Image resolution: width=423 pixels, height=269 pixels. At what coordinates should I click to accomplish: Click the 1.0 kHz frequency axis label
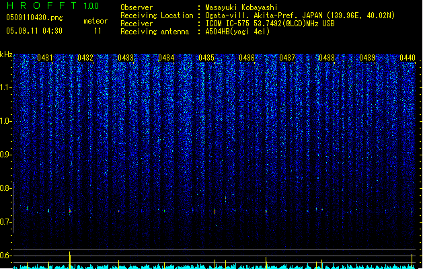pyautogui.click(x=5, y=121)
